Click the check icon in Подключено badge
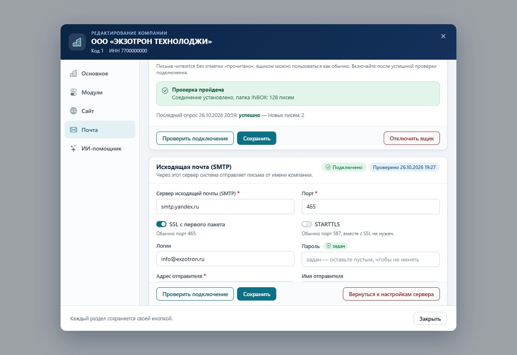 [328, 167]
